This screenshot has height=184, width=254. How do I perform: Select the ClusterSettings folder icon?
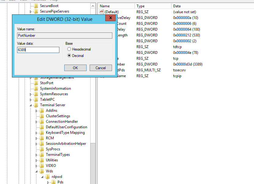42,116
